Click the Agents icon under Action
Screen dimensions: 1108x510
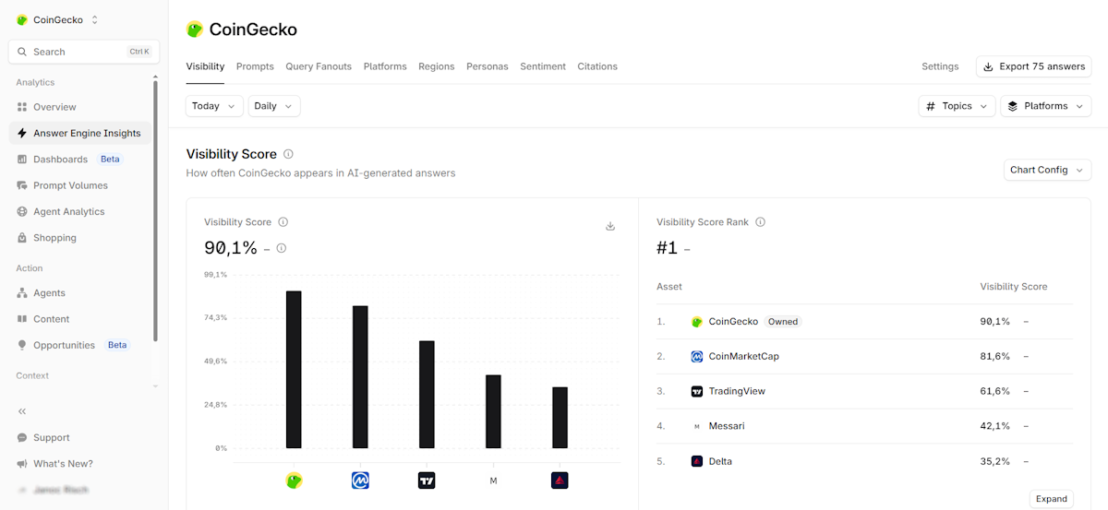22,293
